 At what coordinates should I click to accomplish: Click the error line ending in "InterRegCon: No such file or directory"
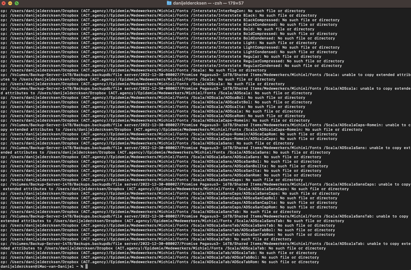click(153, 11)
